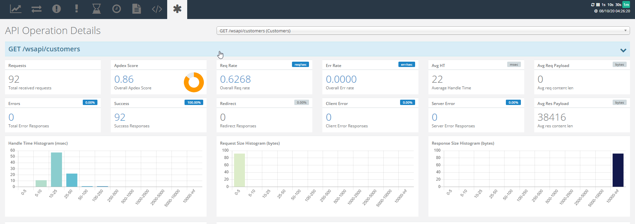Open the line chart summary view

point(16,9)
